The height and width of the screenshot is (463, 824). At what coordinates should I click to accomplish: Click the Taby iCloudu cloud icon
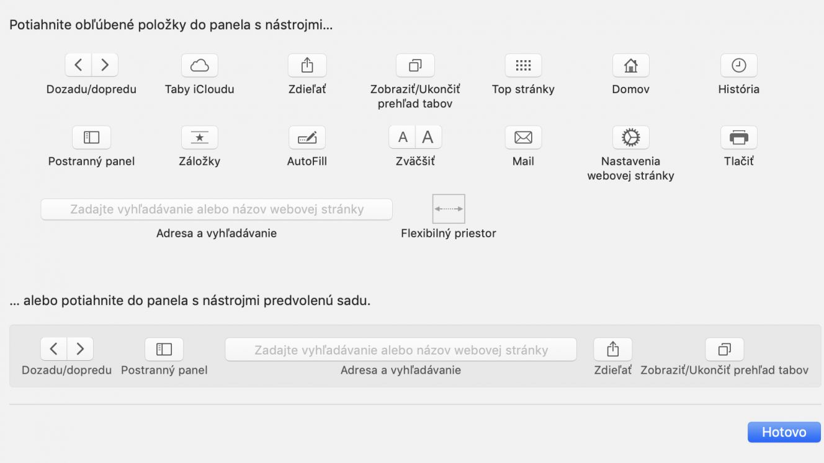[199, 65]
